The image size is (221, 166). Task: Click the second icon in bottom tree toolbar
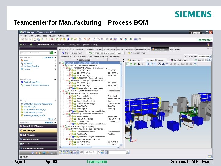(64, 152)
